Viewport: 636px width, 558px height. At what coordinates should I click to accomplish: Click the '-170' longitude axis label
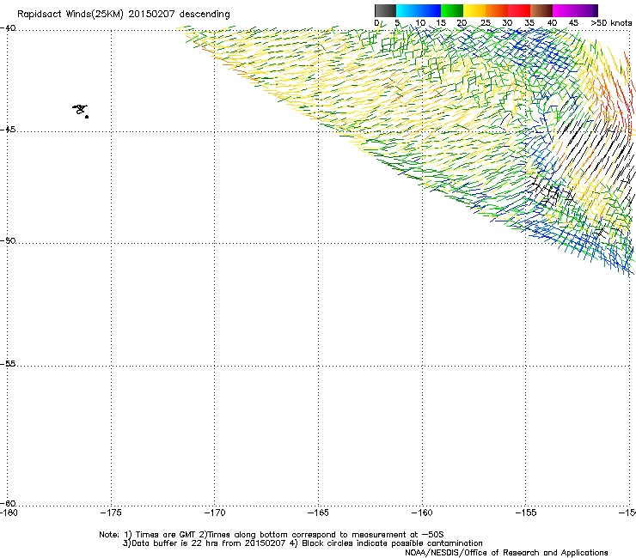[x=215, y=513]
